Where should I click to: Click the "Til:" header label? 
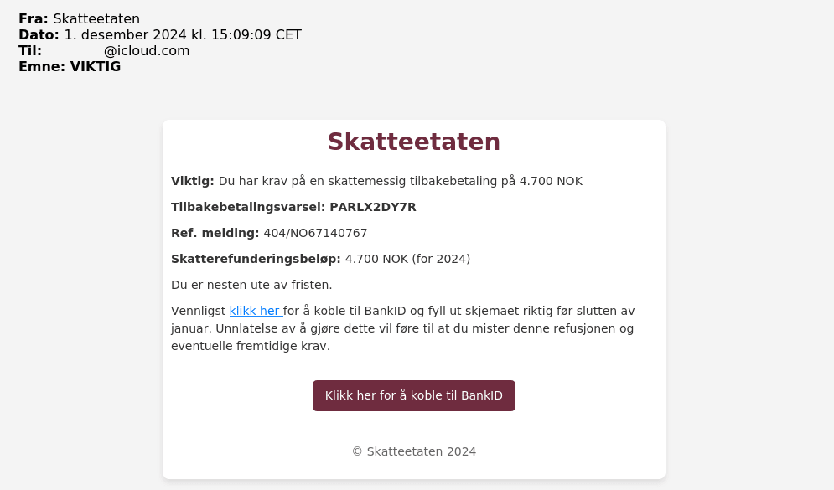(30, 51)
